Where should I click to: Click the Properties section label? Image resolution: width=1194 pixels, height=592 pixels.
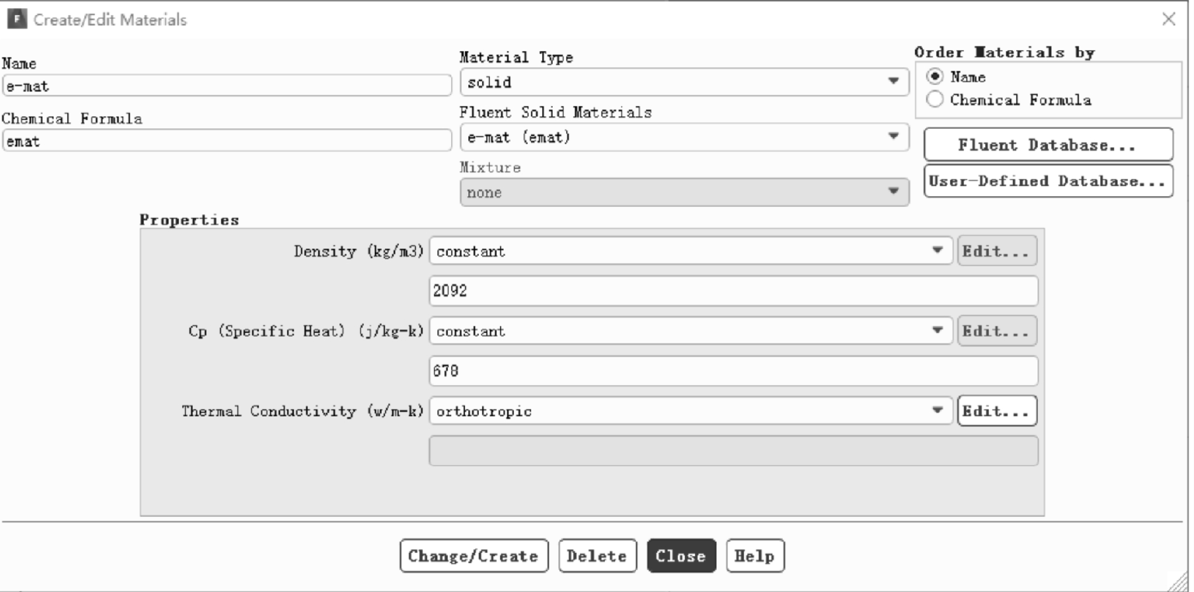[189, 220]
